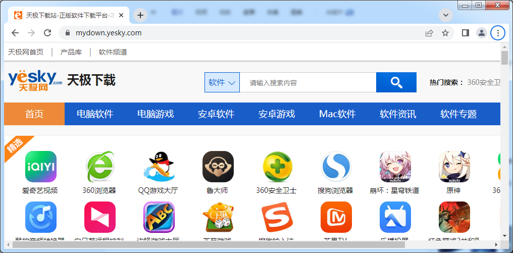Select the QQ游戏大厅 penguin icon
This screenshot has width=513, height=253.
159,167
